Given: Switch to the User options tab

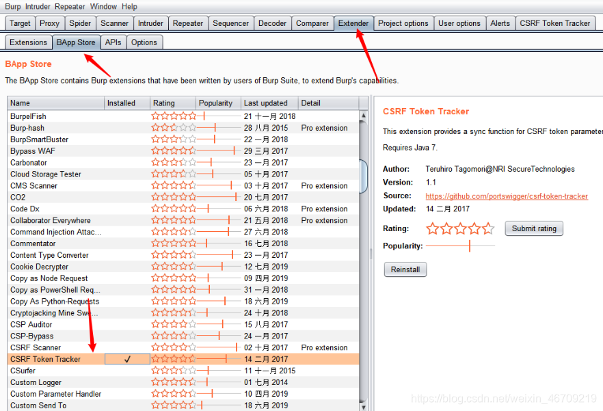Looking at the screenshot, I should point(459,23).
